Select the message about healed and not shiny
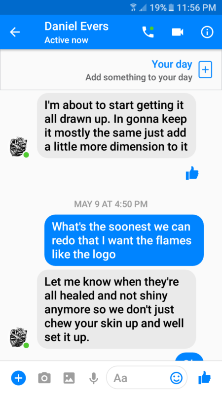222x394 pixels. [x=116, y=309]
